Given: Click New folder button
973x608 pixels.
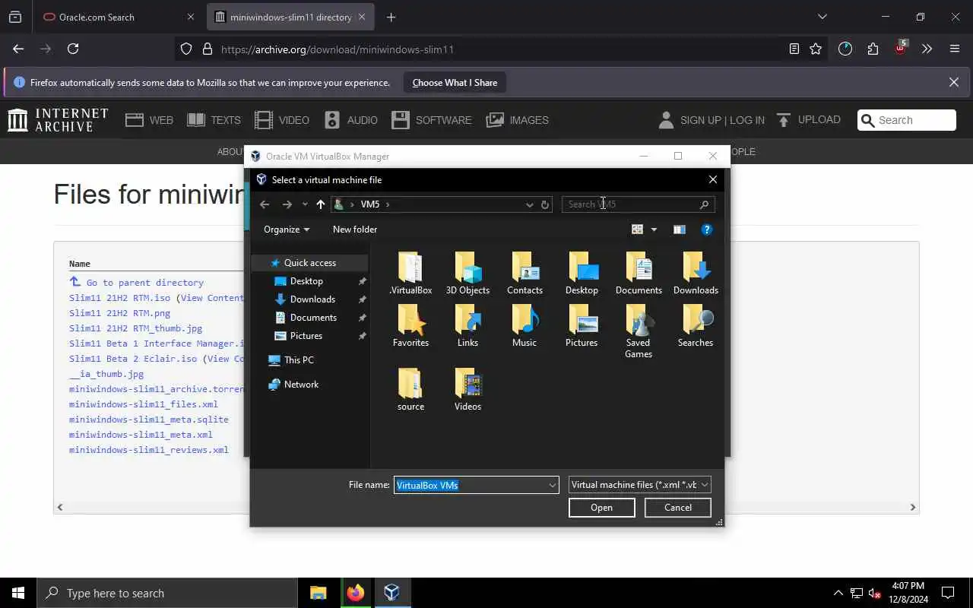Looking at the screenshot, I should [355, 230].
